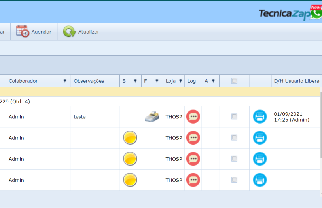Open the Colaborador column filter

(x=65, y=81)
